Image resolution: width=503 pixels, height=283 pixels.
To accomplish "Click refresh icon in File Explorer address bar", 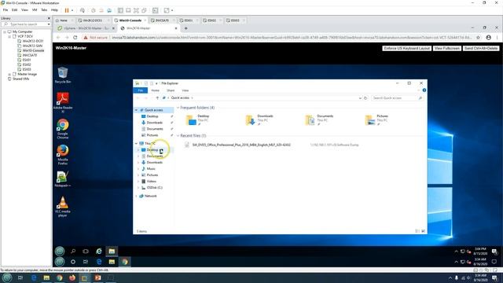I will [365, 97].
